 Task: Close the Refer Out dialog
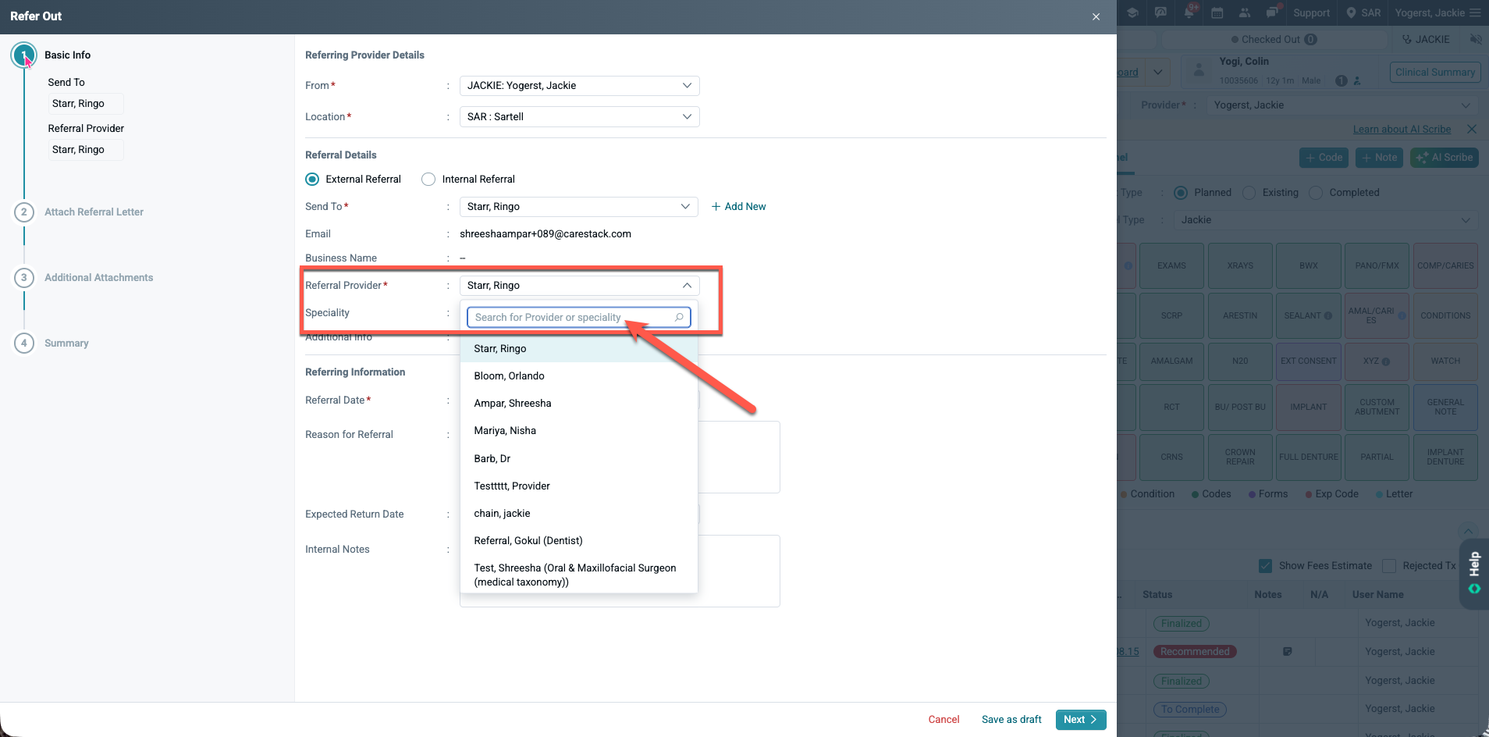point(1096,16)
